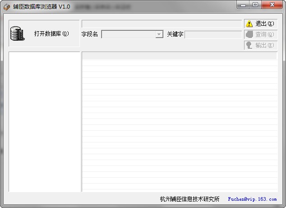Click inside the 关键字 keyword input field

coord(213,34)
